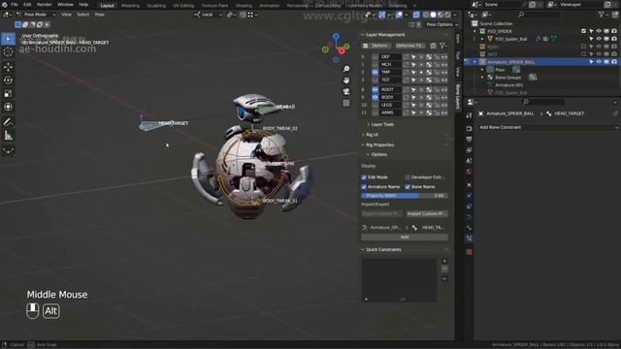Open the File menu
The width and height of the screenshot is (621, 349).
pyautogui.click(x=15, y=5)
